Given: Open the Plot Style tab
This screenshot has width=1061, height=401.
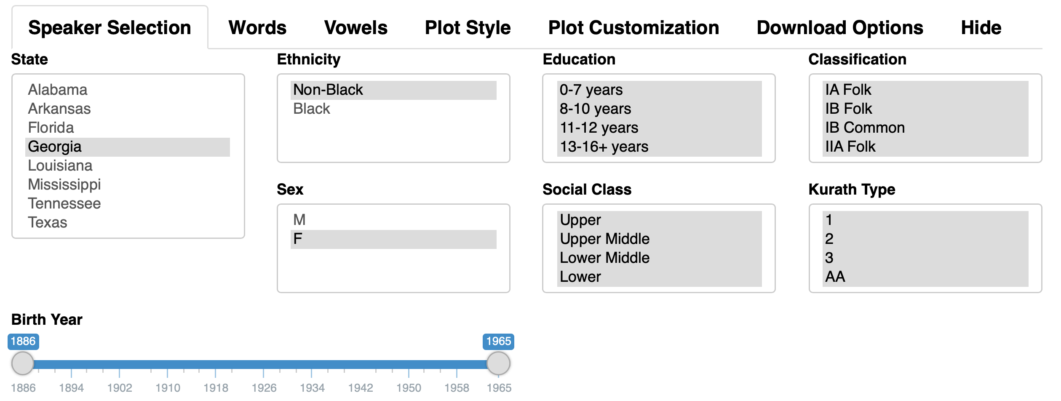Looking at the screenshot, I should pos(468,28).
